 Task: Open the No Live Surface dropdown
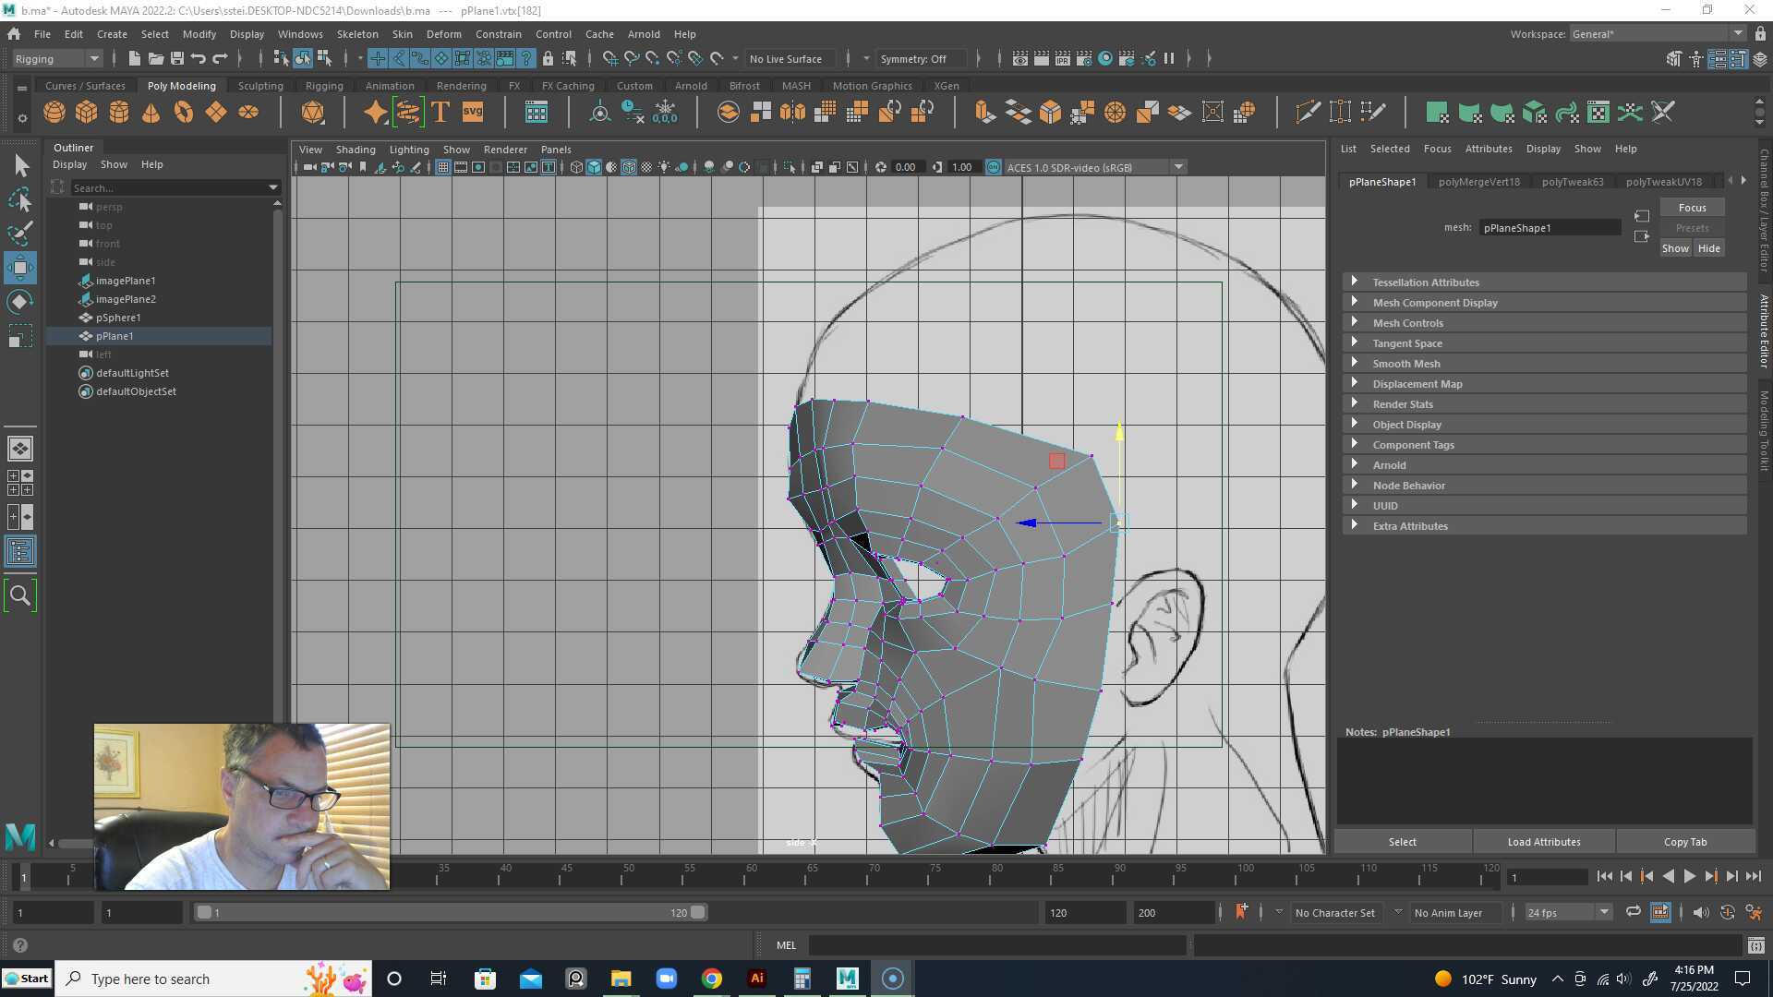click(x=790, y=58)
